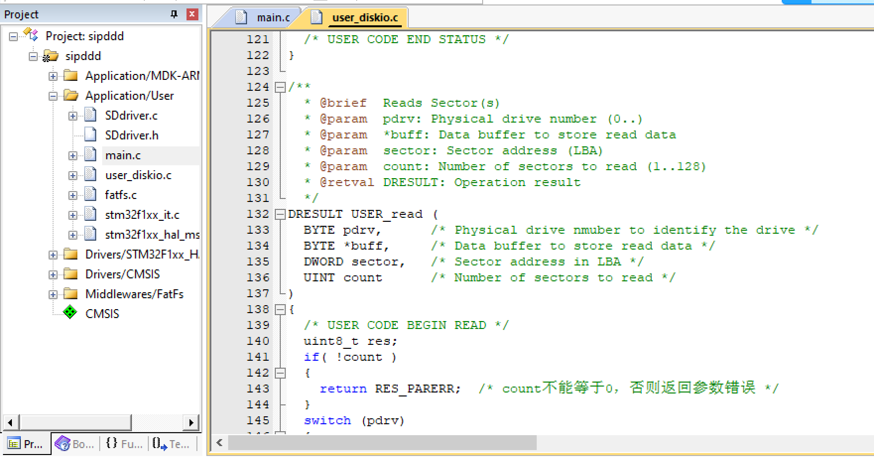Collapse the Project: sipddd root node
Image resolution: width=874 pixels, height=457 pixels.
13,36
